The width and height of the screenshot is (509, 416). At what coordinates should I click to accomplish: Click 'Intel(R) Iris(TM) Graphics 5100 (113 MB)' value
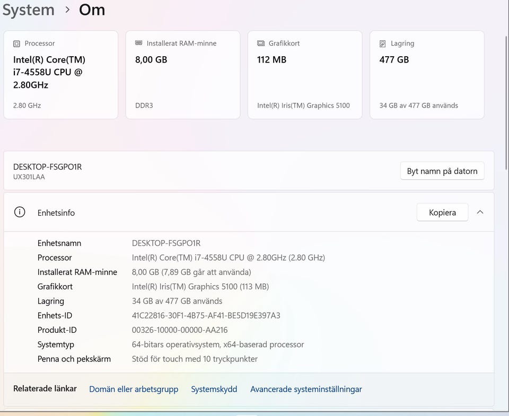point(200,287)
